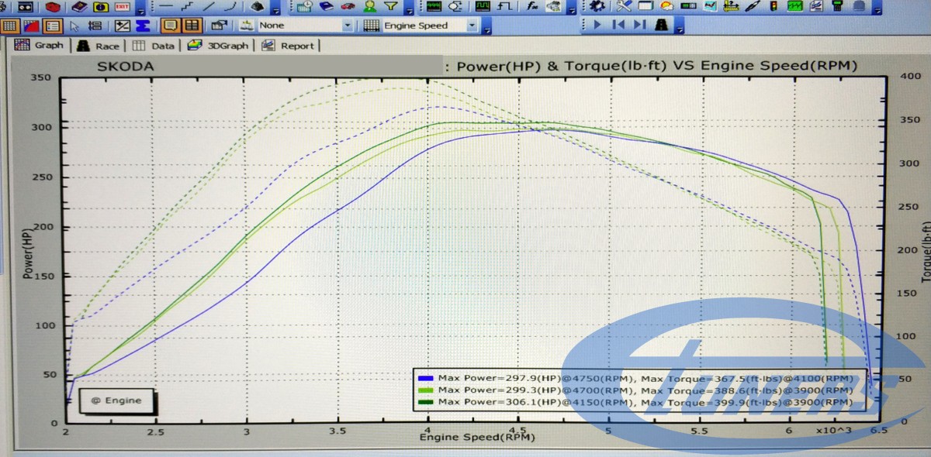The width and height of the screenshot is (931, 457).
Task: Open the fx function icon
Action: [532, 6]
